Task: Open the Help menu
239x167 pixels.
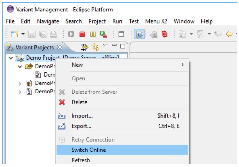Action: 207,21
